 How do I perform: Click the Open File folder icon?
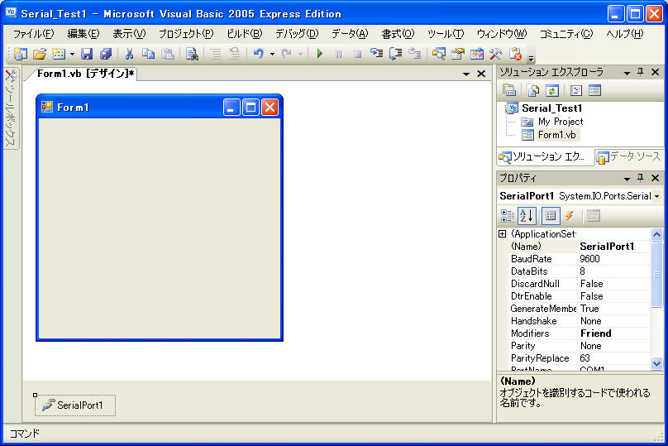(x=40, y=54)
